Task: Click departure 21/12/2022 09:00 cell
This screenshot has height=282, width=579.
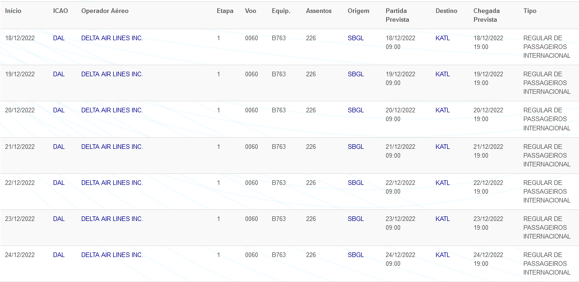Action: [x=400, y=151]
